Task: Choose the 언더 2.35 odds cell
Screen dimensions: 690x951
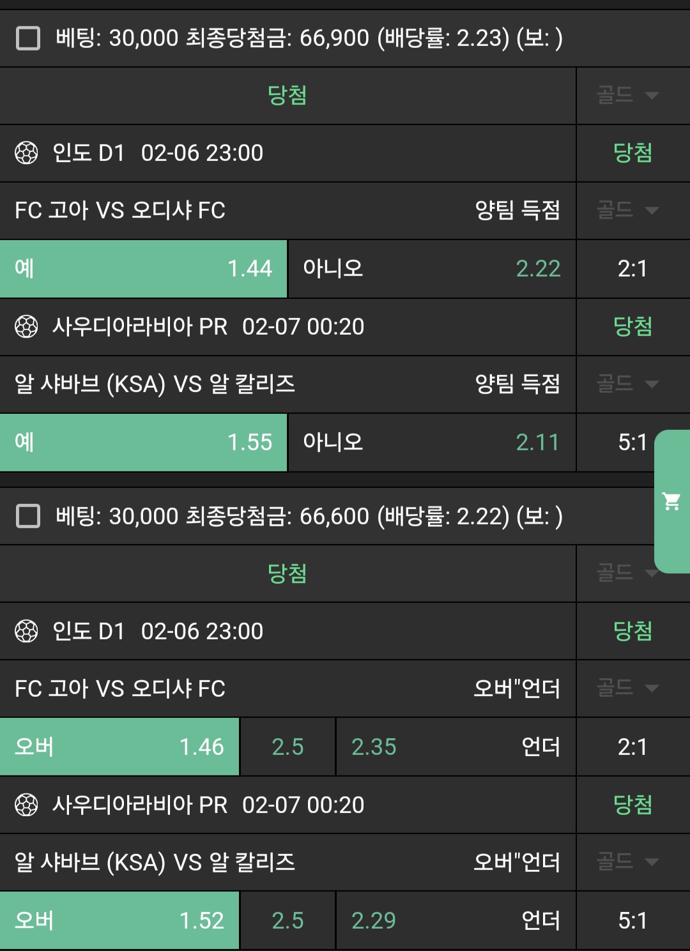Action: click(x=456, y=747)
